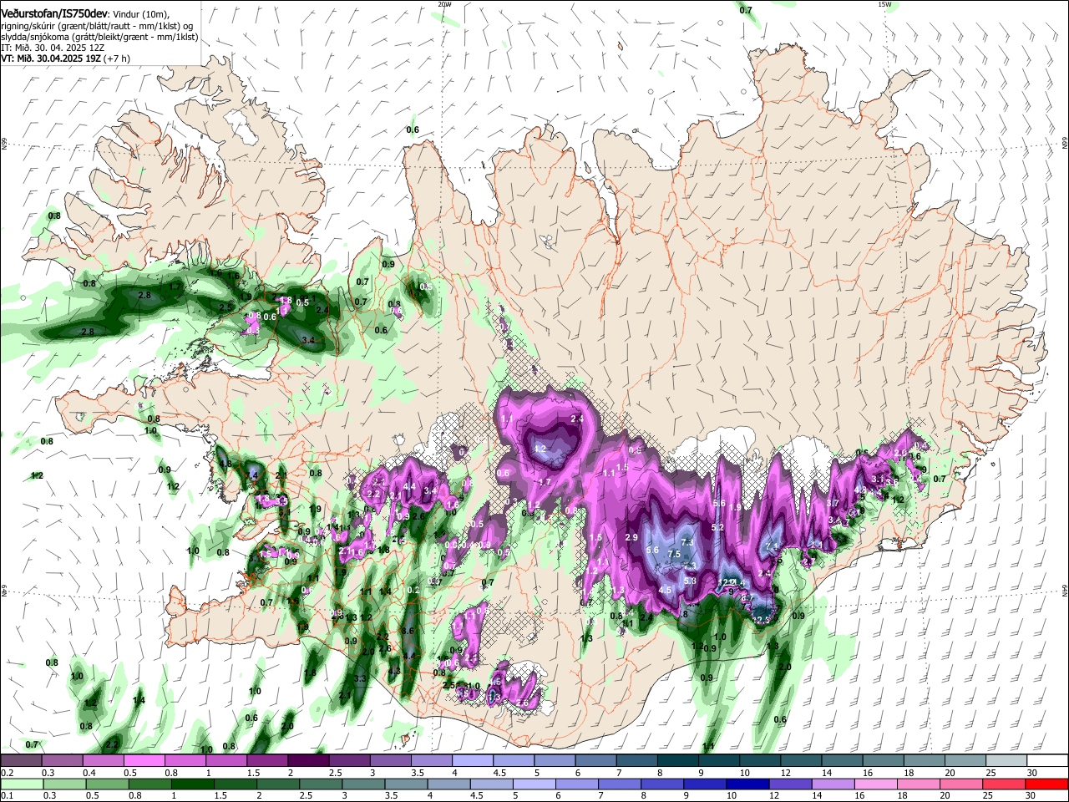Click the 12.5 precipitation value on map
Image resolution: width=1069 pixels, height=802 pixels.
coord(761,620)
